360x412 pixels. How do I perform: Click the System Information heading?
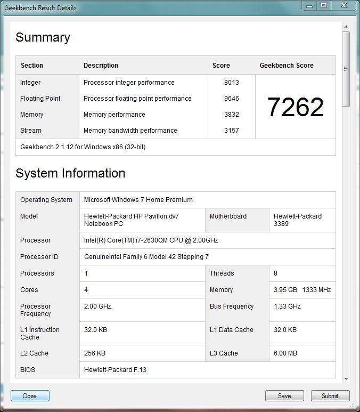(x=70, y=173)
